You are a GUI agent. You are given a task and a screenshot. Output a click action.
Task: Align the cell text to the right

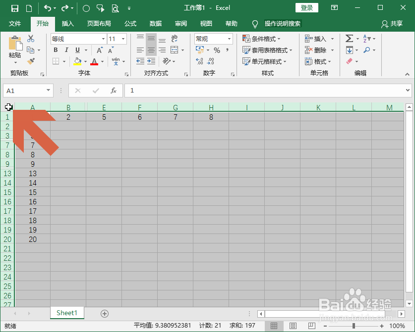click(x=162, y=50)
